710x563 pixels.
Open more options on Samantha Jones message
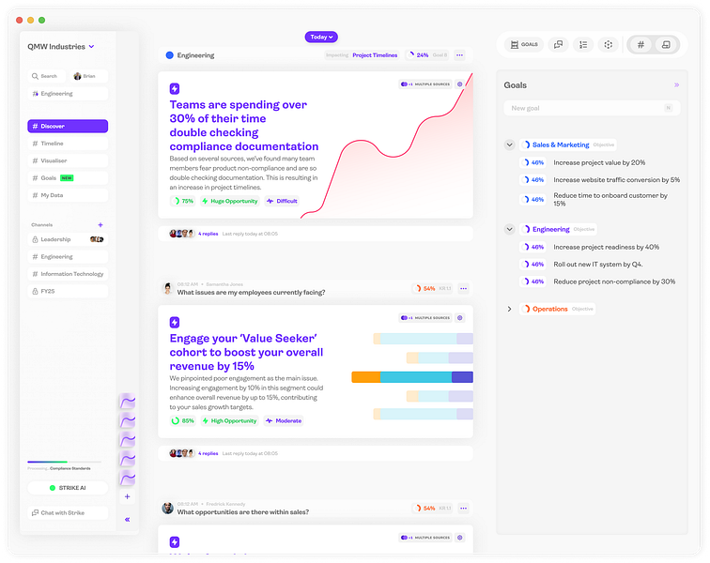(463, 288)
